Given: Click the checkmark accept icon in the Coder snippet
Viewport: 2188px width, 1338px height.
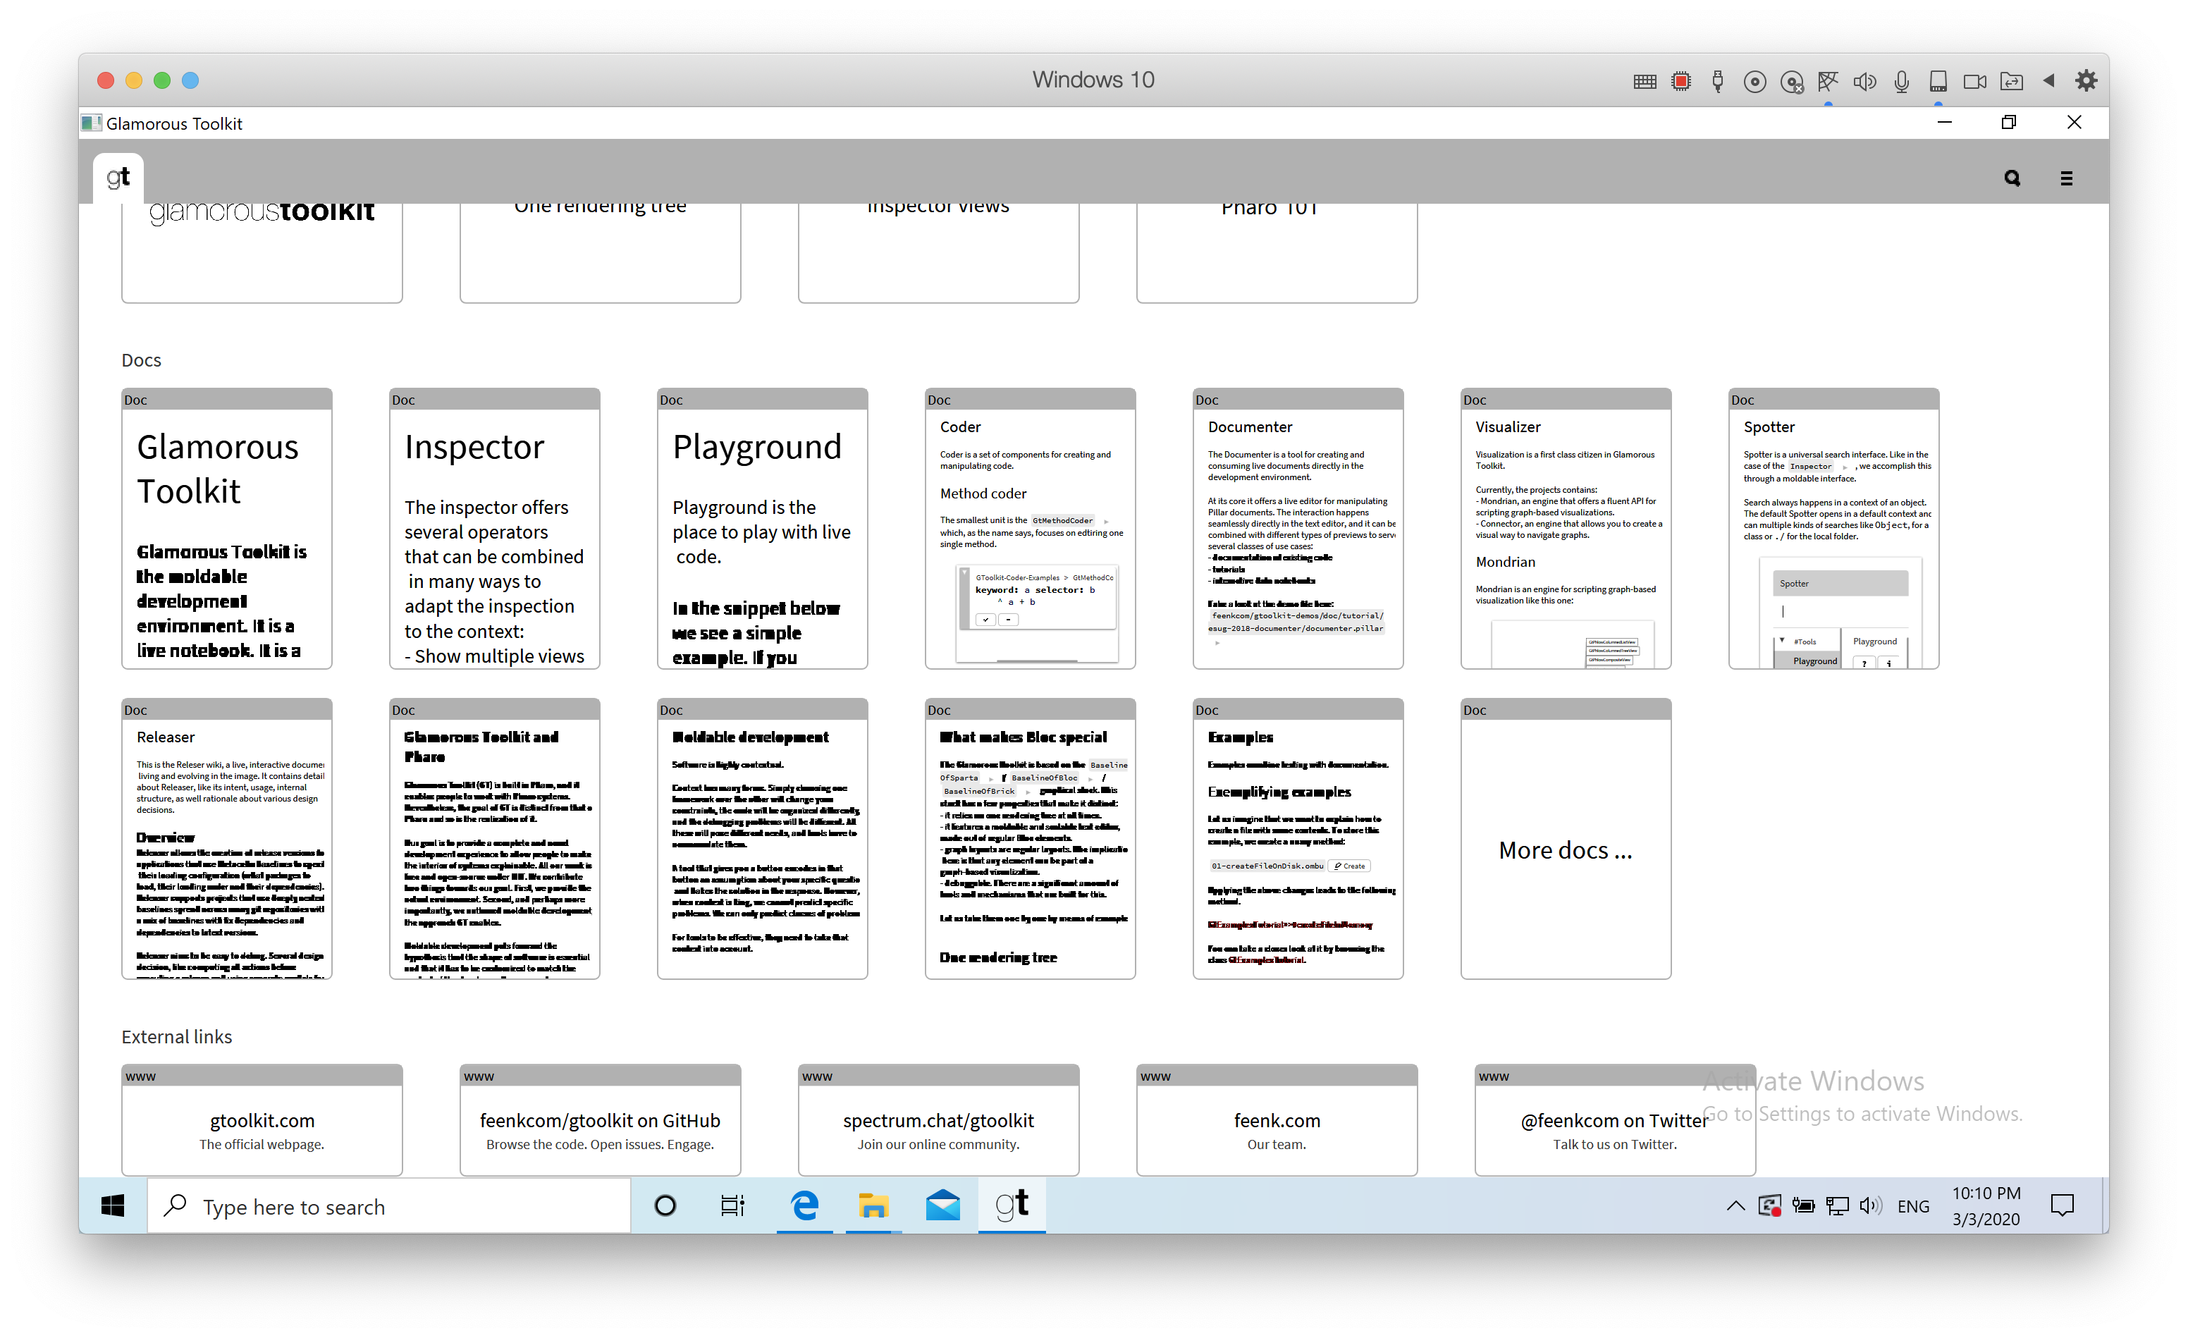Looking at the screenshot, I should click(x=984, y=619).
